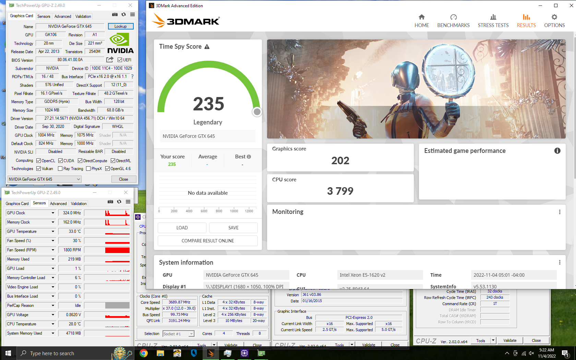
Task: Switch to Validation tab in Sensors window
Action: 79,204
